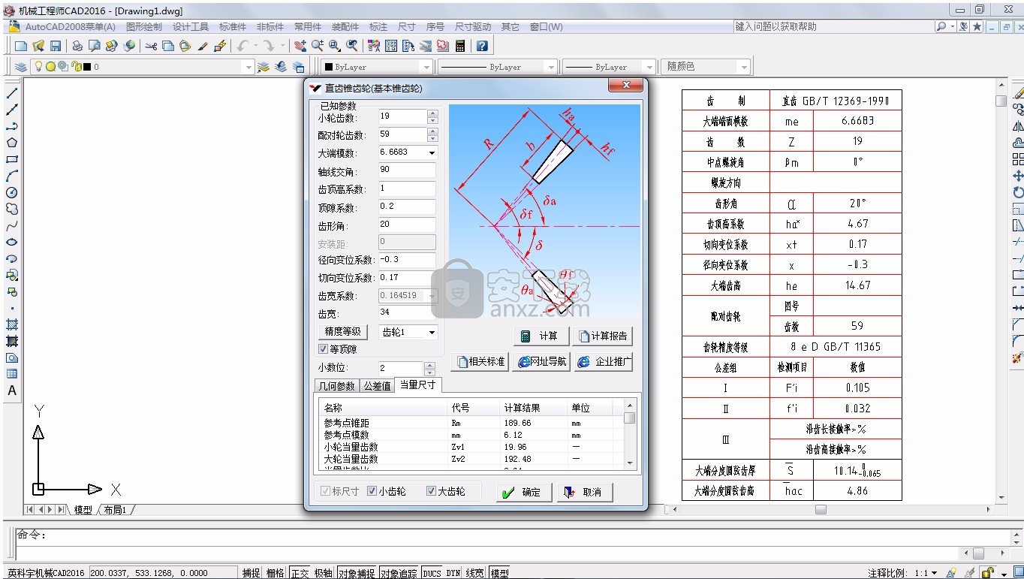
Task: Open Print Preview from toolbar
Action: [x=94, y=46]
